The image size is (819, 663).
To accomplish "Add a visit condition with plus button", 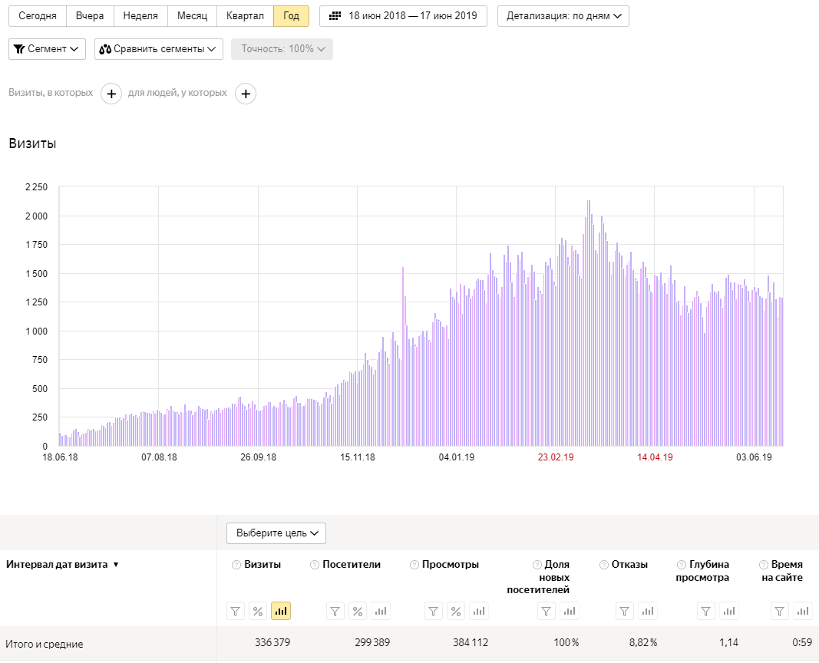I will click(111, 94).
